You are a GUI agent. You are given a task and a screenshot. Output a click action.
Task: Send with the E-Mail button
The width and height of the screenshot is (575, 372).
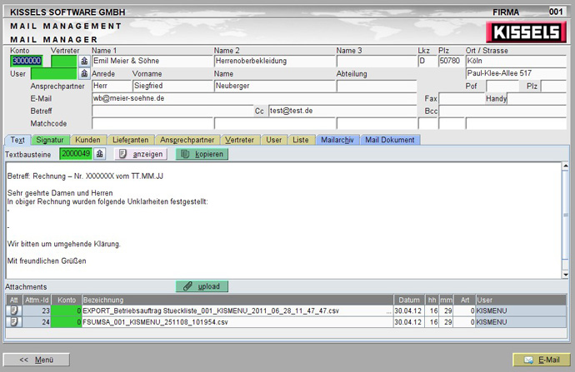542,360
